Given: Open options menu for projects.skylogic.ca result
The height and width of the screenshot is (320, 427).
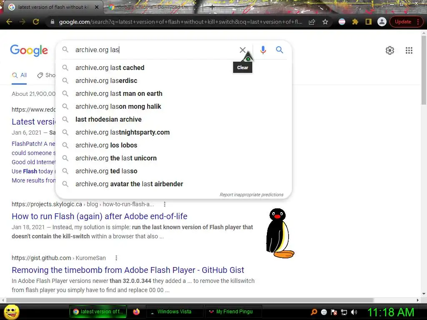Looking at the screenshot, I should (164, 204).
